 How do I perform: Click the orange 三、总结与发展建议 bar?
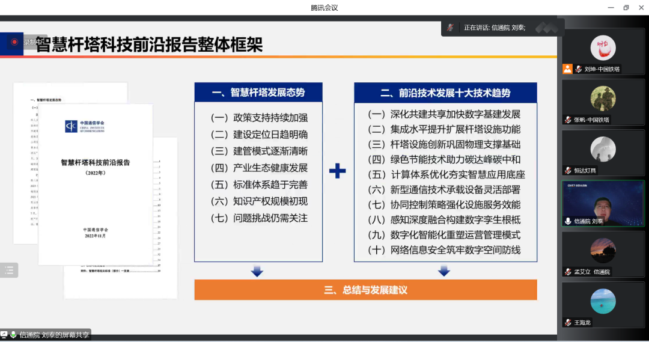click(366, 290)
